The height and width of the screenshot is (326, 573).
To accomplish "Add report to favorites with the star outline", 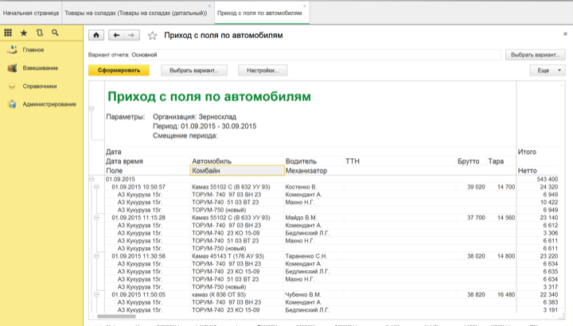I will tap(152, 36).
